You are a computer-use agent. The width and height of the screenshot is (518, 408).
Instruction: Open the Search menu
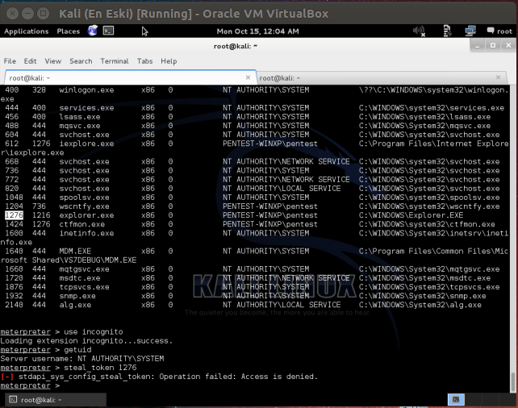click(x=81, y=61)
